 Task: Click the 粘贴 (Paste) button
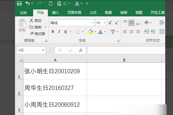(x=22, y=26)
